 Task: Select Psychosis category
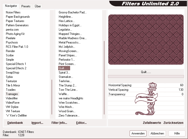12,42
